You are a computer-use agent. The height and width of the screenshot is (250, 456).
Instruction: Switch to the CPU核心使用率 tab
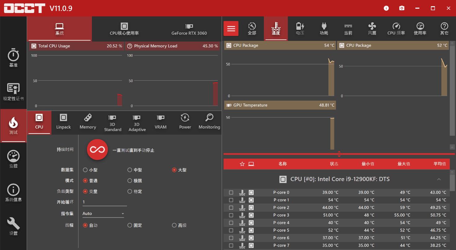124,29
